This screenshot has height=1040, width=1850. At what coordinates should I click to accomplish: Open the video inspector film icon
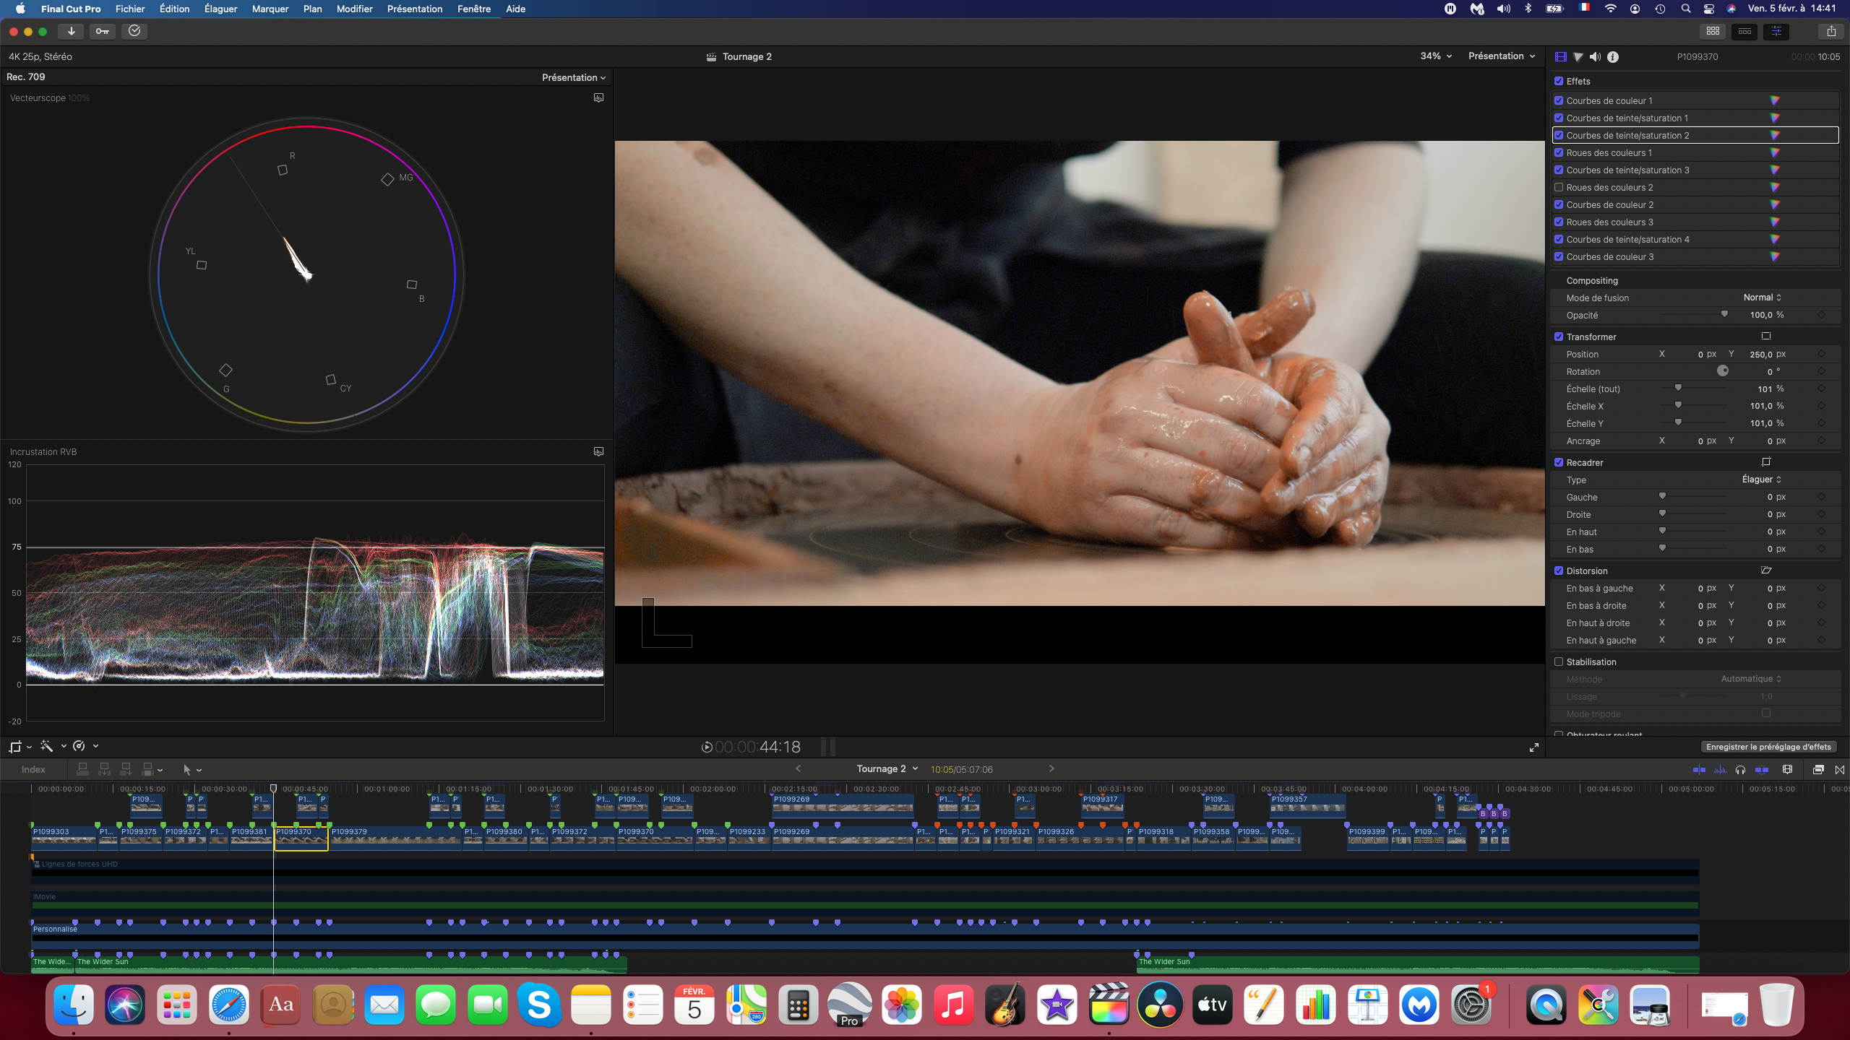(1561, 56)
